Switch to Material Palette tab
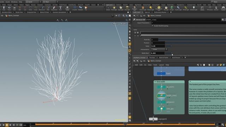Image resolution: width=226 pixels, height=127 pixels. (x=163, y=58)
